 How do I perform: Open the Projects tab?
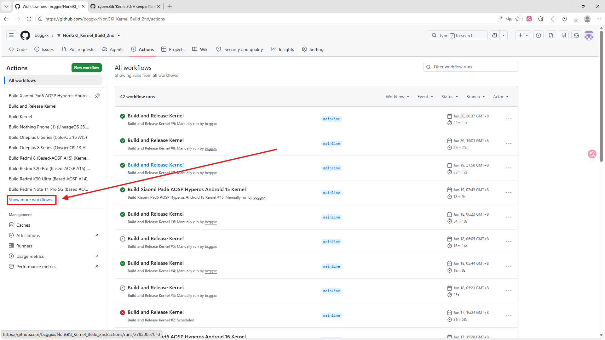[173, 49]
